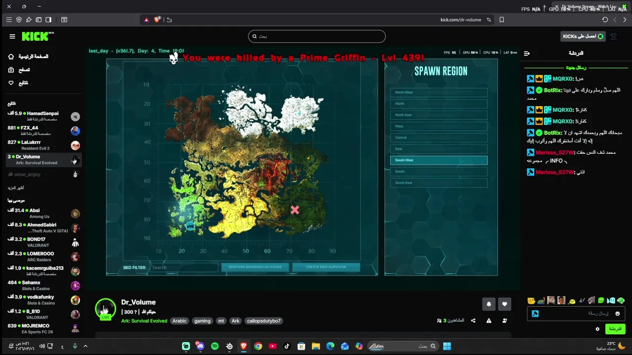Click the hammer badge icon in chat input
632x355 pixels.
click(x=535, y=314)
